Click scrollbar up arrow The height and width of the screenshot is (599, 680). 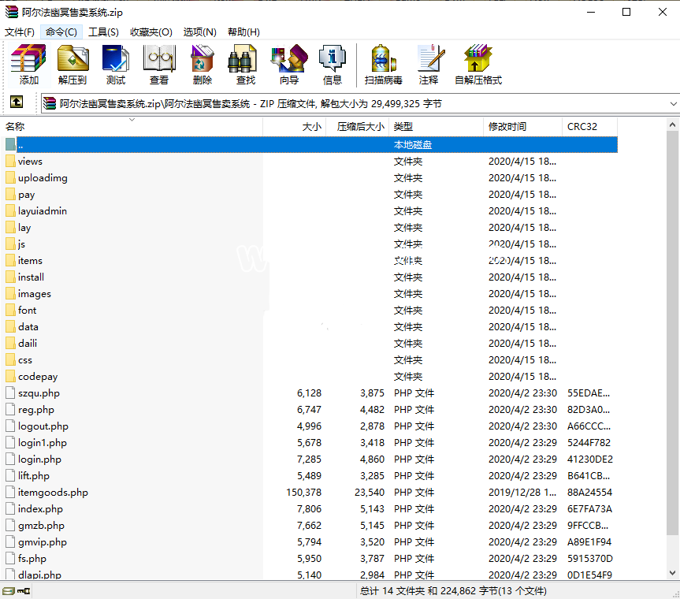point(672,125)
